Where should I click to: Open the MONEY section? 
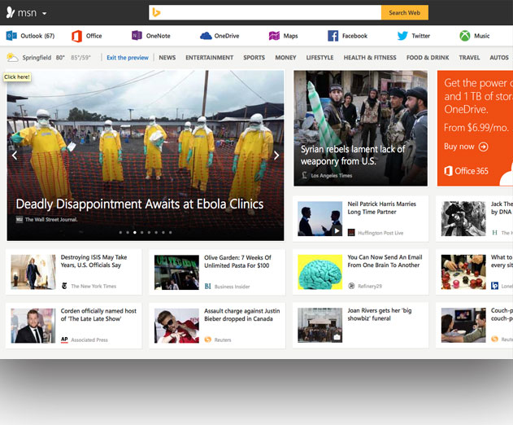click(x=285, y=57)
